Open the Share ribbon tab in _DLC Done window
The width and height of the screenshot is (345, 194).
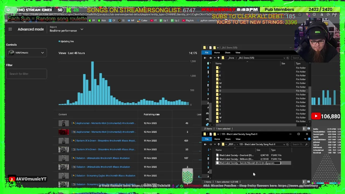click(x=227, y=53)
